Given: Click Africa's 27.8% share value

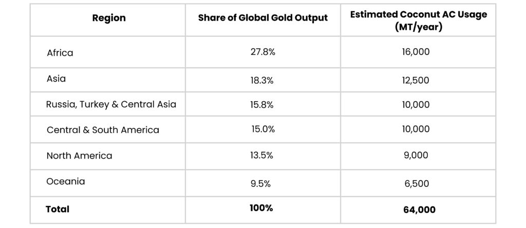Looking at the screenshot, I should [263, 52].
